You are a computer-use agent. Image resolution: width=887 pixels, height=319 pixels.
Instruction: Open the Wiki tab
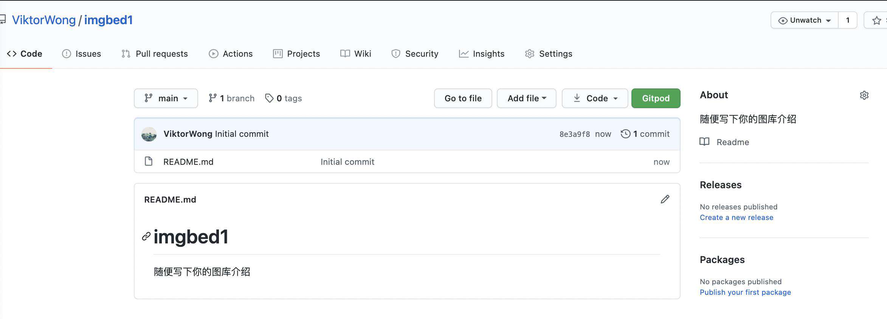(356, 54)
